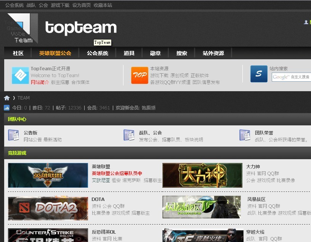
Task: Select the 道具 navigation tab
Action: [x=129, y=53]
